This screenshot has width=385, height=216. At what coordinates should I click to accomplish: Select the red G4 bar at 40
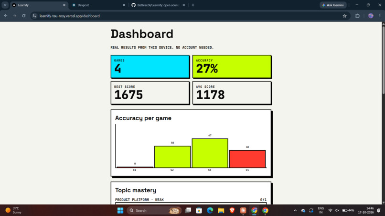coord(247,159)
